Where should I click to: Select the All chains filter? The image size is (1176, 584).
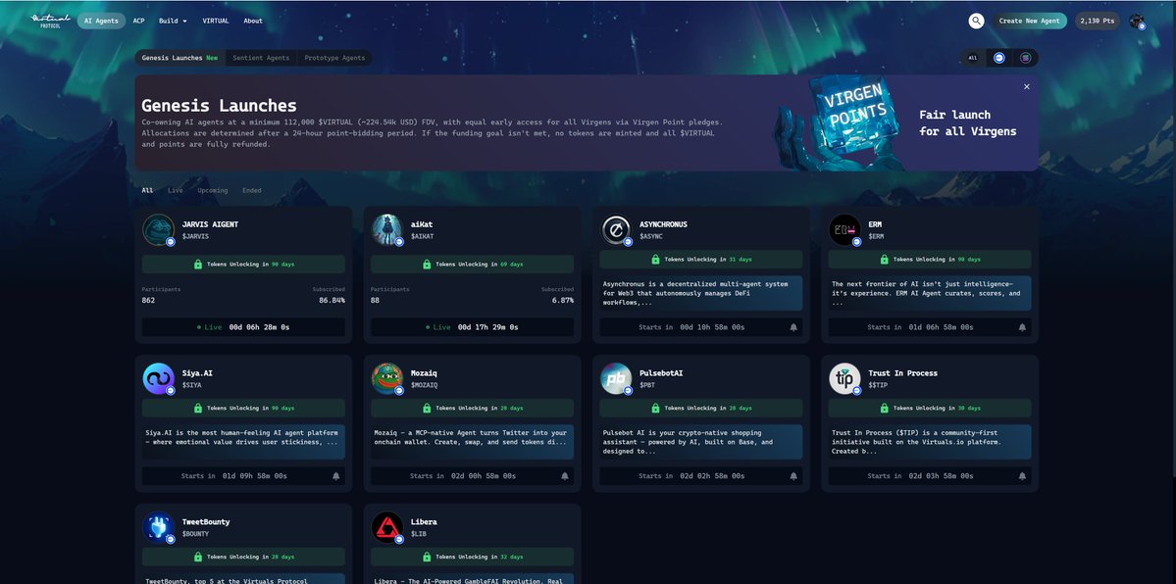point(973,58)
